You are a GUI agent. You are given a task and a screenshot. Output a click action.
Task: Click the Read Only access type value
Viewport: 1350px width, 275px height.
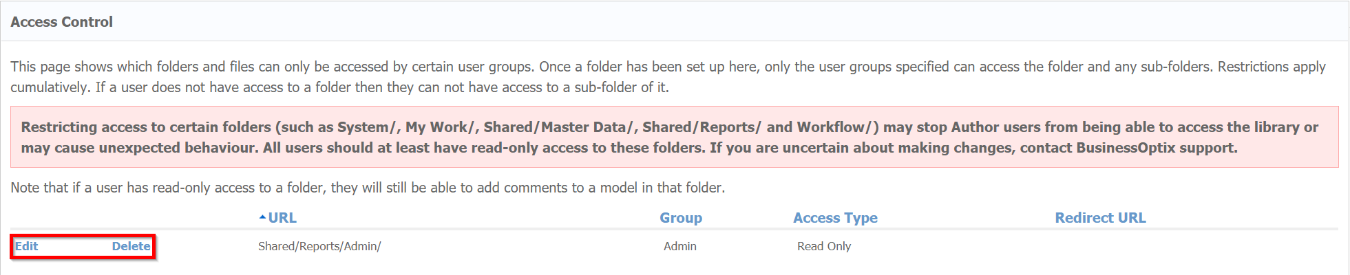click(x=824, y=246)
